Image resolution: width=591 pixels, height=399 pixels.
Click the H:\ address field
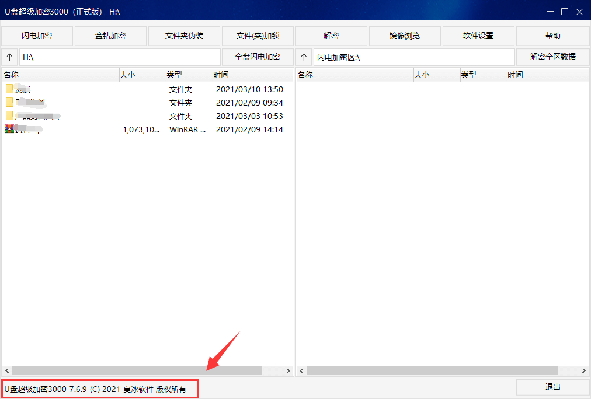(x=117, y=57)
